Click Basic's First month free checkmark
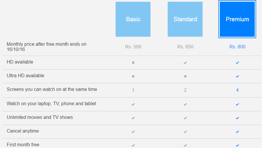Screen dimensions: 262x148 tap(133, 145)
